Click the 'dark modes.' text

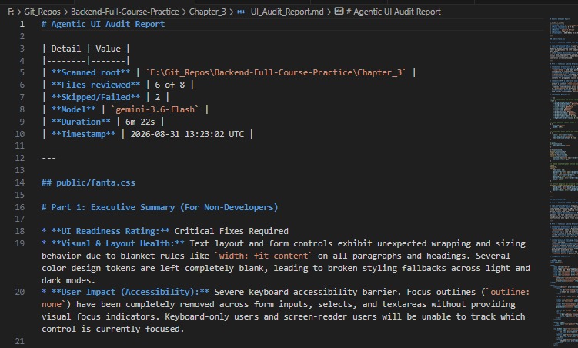tap(68, 280)
